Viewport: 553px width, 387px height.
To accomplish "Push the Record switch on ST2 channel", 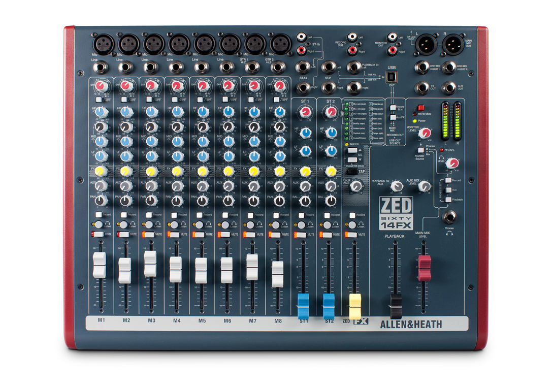I will coord(327,215).
